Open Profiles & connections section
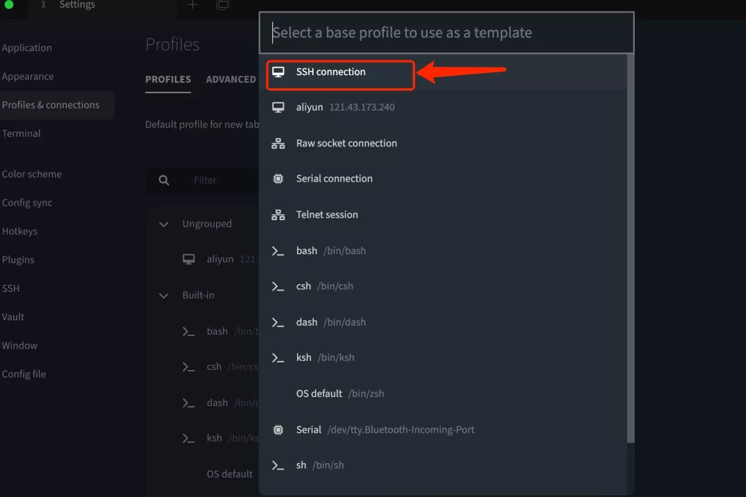 (x=50, y=105)
